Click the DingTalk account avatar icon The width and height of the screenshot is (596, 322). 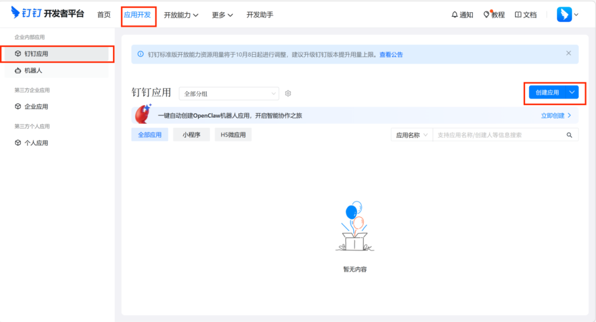(566, 14)
